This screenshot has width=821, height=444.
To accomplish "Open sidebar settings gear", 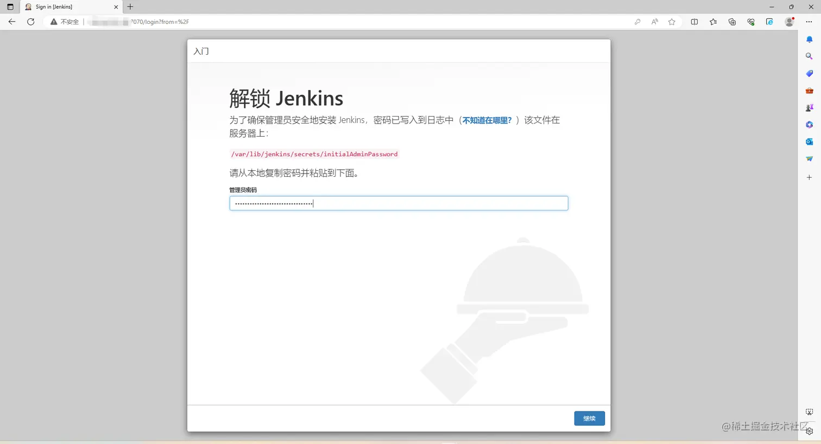I will pyautogui.click(x=809, y=431).
